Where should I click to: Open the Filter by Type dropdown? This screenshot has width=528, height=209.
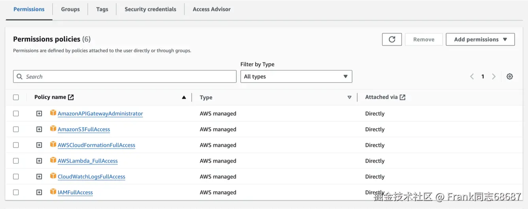(296, 77)
